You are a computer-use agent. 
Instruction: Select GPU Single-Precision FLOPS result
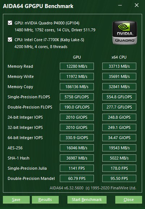(x=77, y=97)
